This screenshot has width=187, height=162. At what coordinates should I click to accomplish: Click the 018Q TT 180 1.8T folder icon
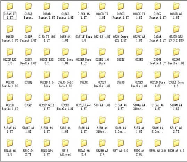[47, 29]
